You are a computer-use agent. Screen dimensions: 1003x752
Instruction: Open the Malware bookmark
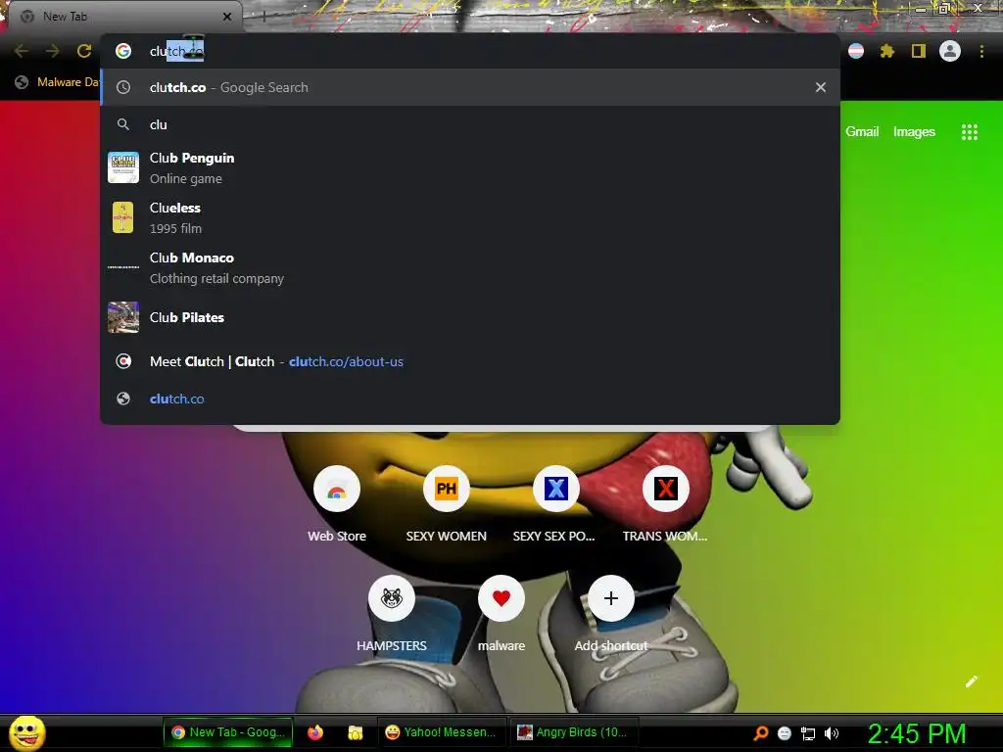pyautogui.click(x=57, y=82)
